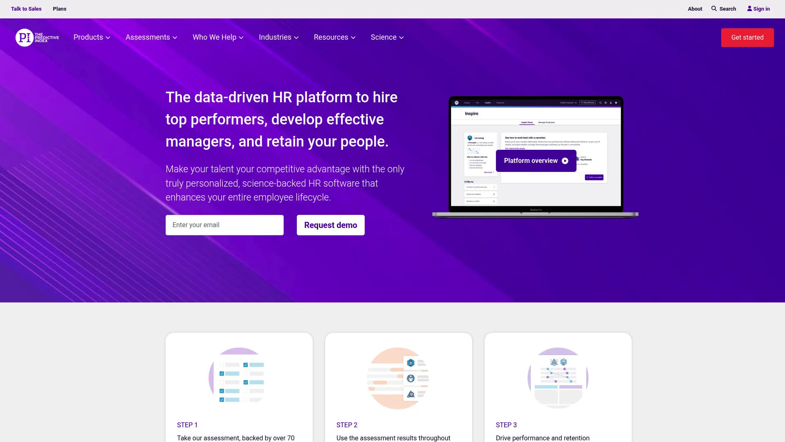This screenshot has height=442, width=785.
Task: Expand the Industries menu
Action: (279, 37)
